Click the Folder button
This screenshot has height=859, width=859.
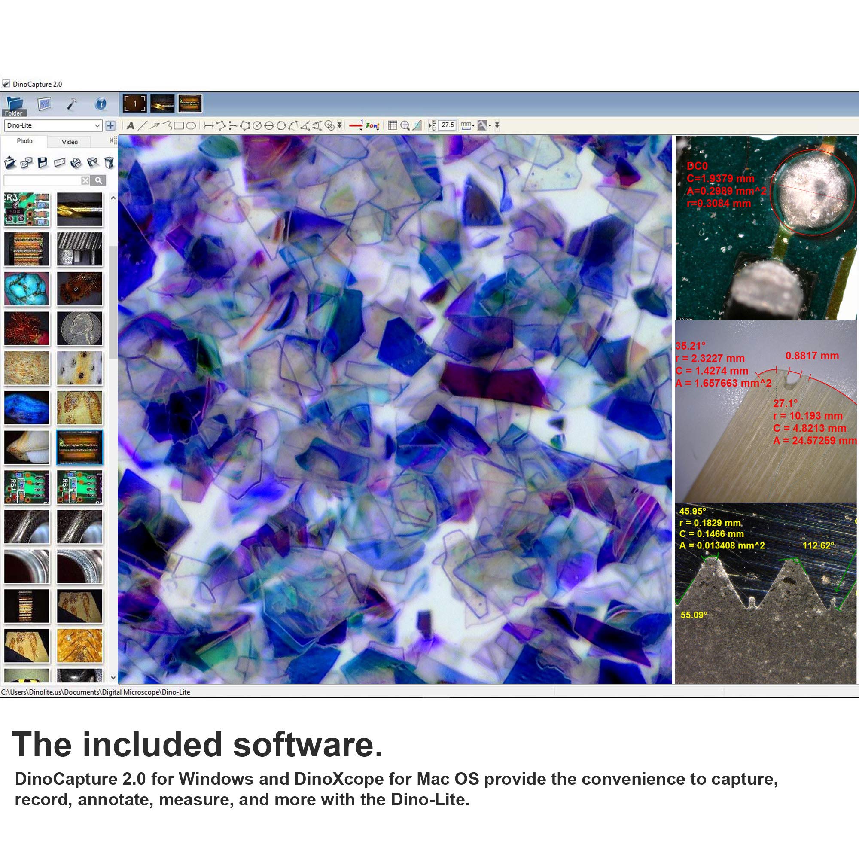(14, 107)
